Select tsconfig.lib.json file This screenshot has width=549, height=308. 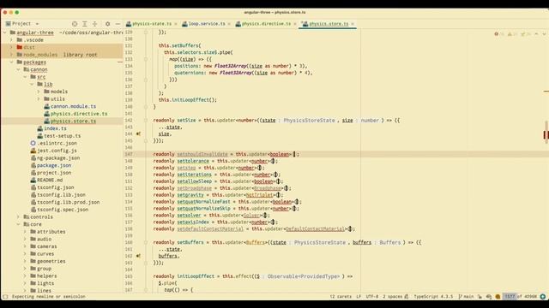(x=61, y=194)
